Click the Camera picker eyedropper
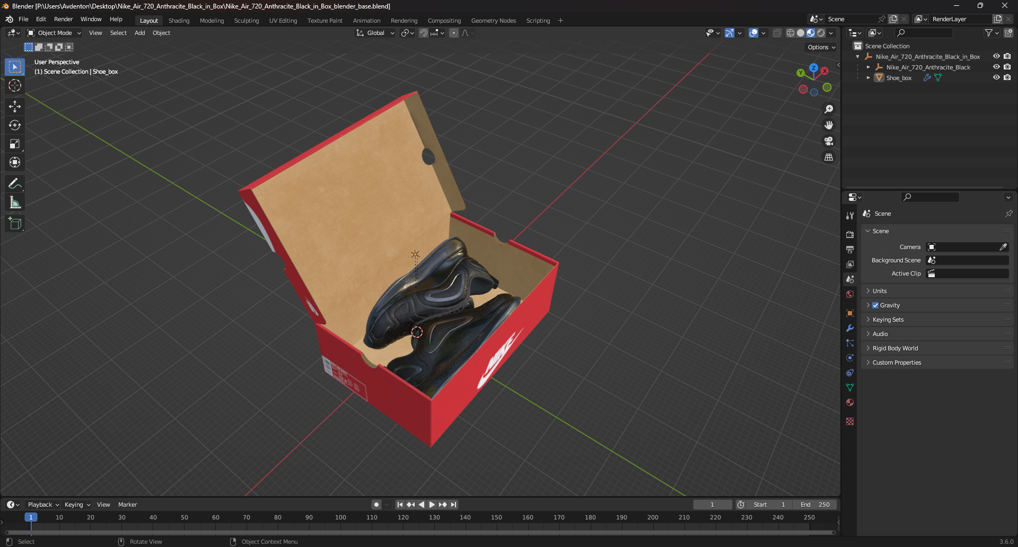This screenshot has height=547, width=1018. (1003, 247)
